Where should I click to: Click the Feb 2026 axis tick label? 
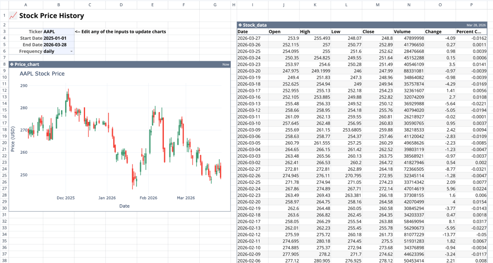(x=148, y=198)
